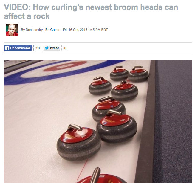The image size is (195, 183).
Task: Click the partially visible stone at photo bottom
Action: coord(101,176)
